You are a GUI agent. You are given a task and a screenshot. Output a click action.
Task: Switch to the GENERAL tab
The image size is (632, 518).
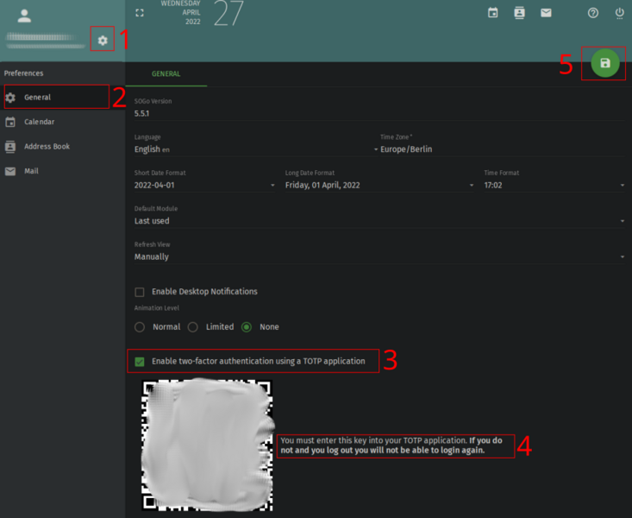[x=166, y=74]
